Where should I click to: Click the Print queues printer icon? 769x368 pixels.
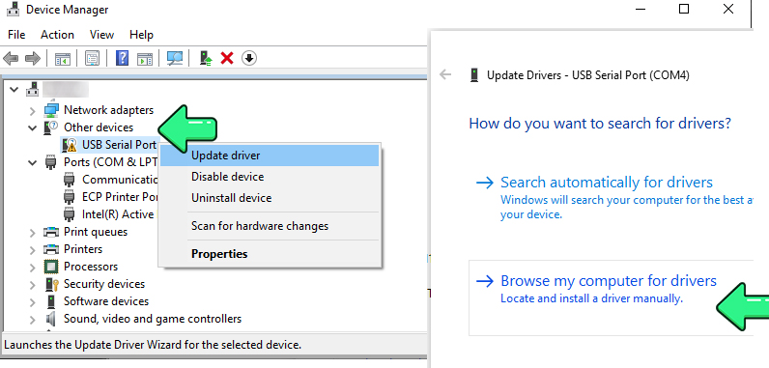[51, 232]
